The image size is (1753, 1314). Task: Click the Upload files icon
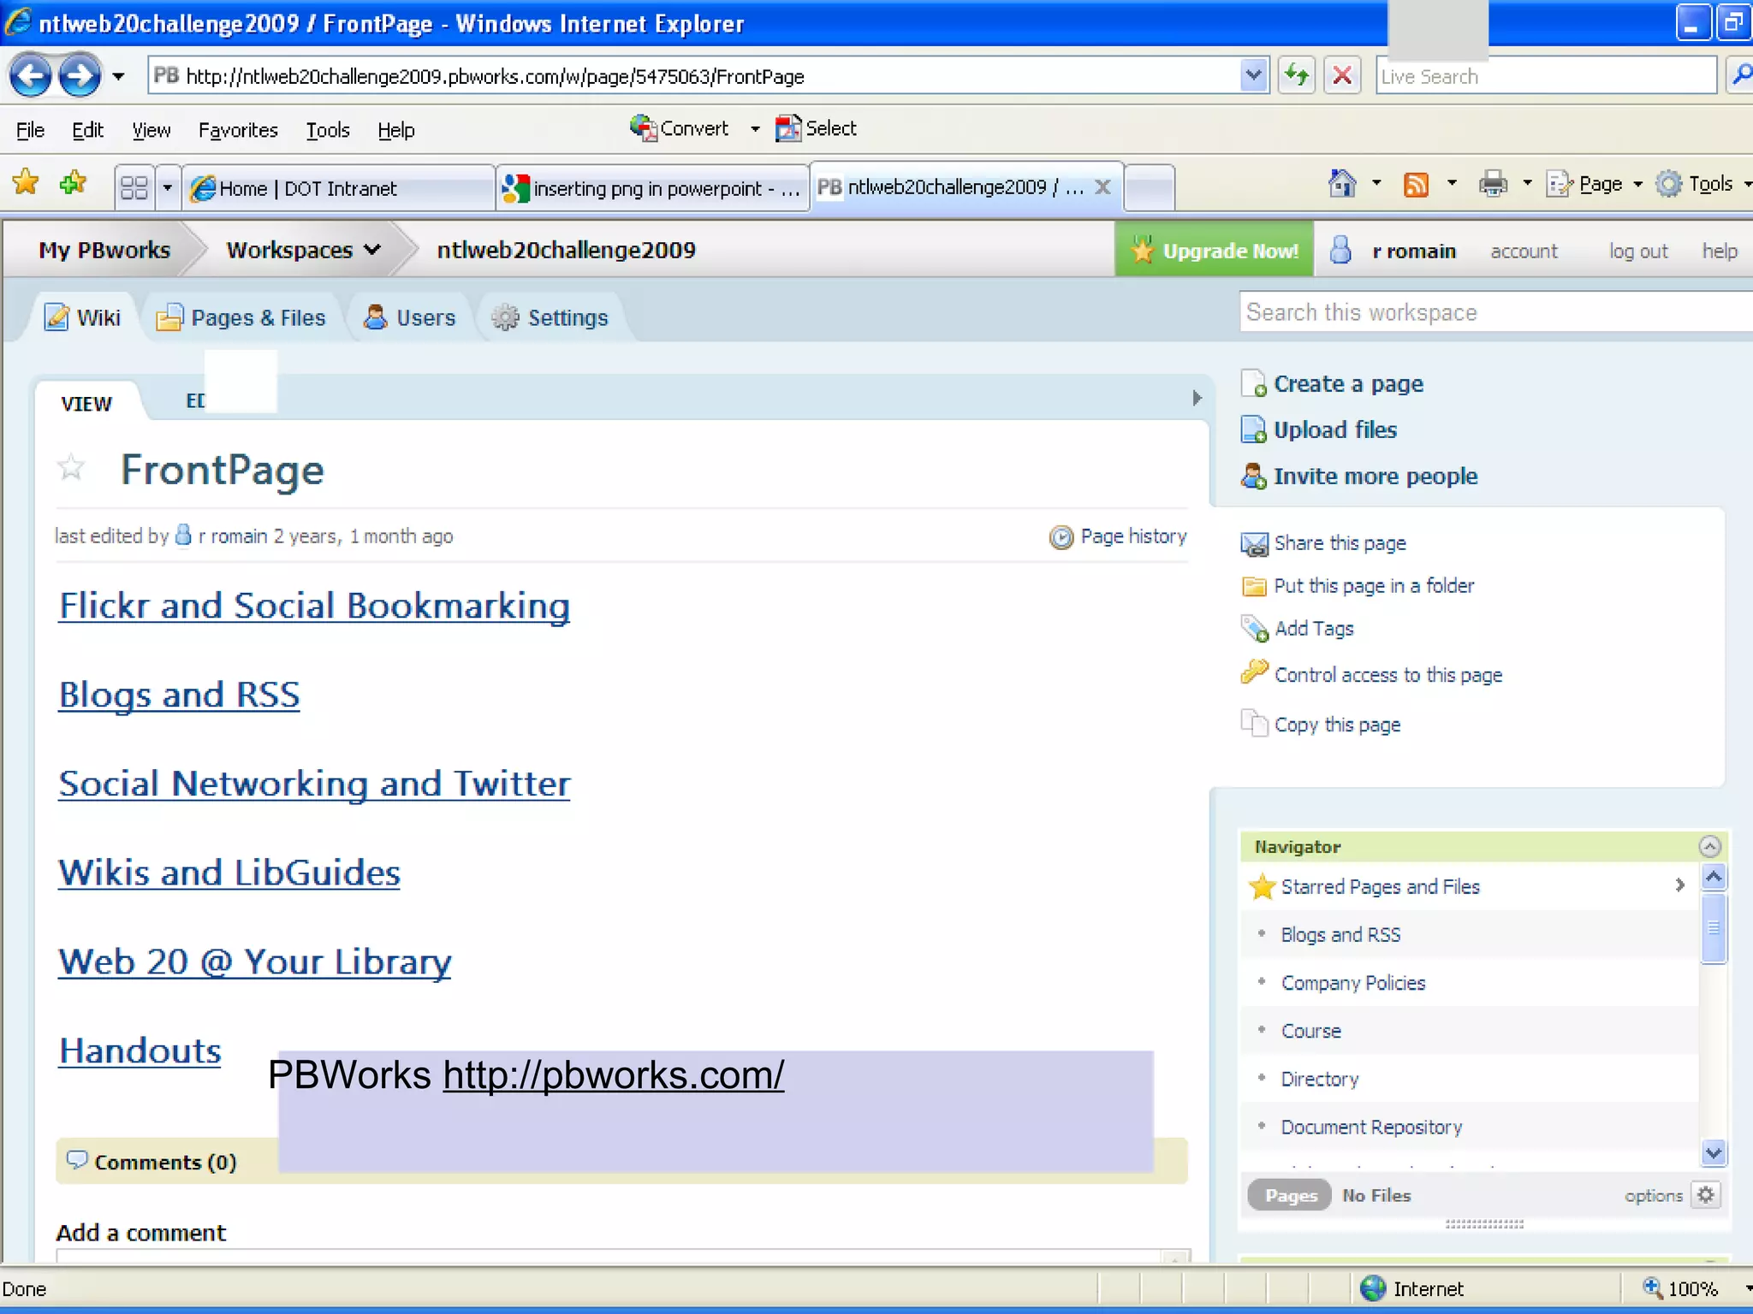point(1253,429)
